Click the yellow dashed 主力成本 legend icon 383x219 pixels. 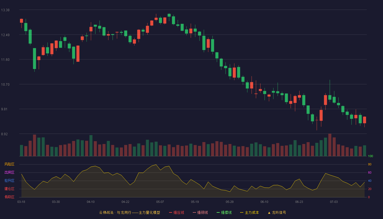(x=242, y=212)
